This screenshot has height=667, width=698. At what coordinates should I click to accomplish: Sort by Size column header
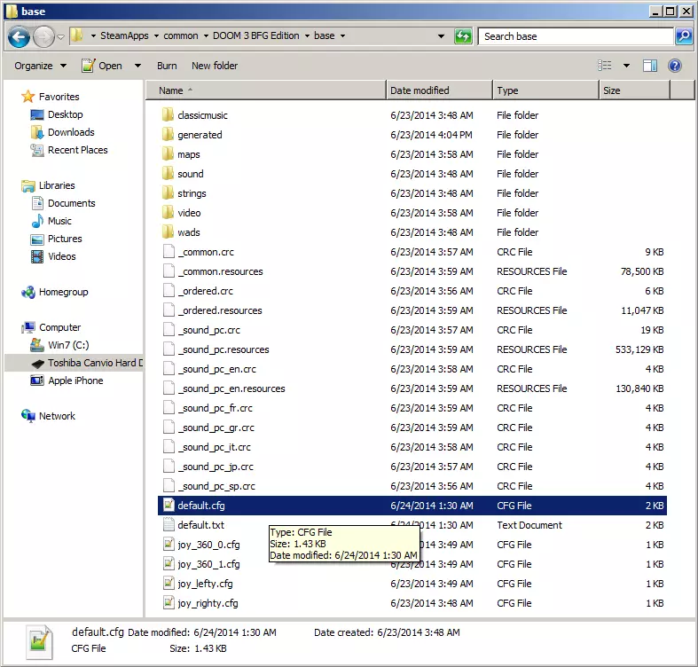634,90
